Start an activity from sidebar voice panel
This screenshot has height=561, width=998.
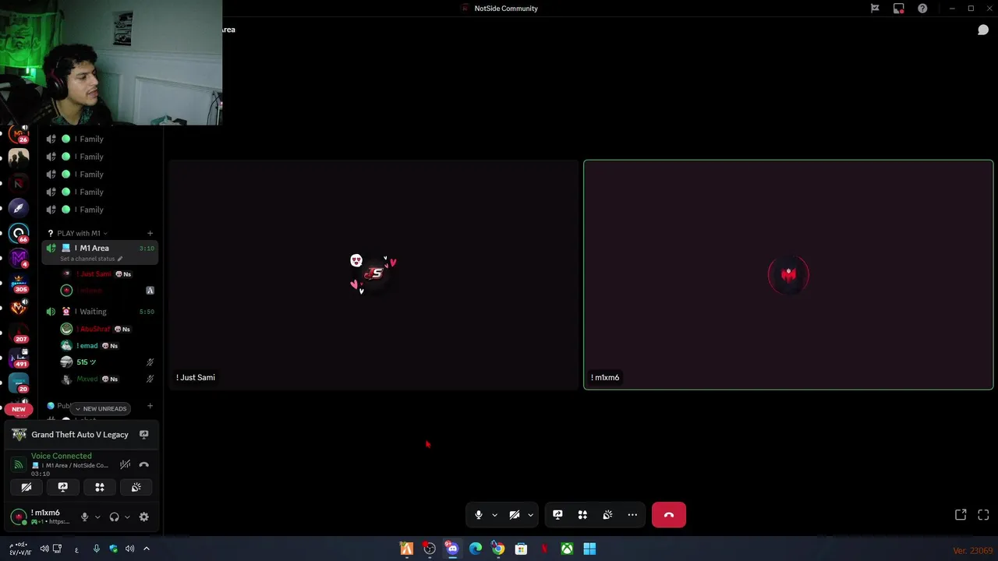[x=100, y=488]
